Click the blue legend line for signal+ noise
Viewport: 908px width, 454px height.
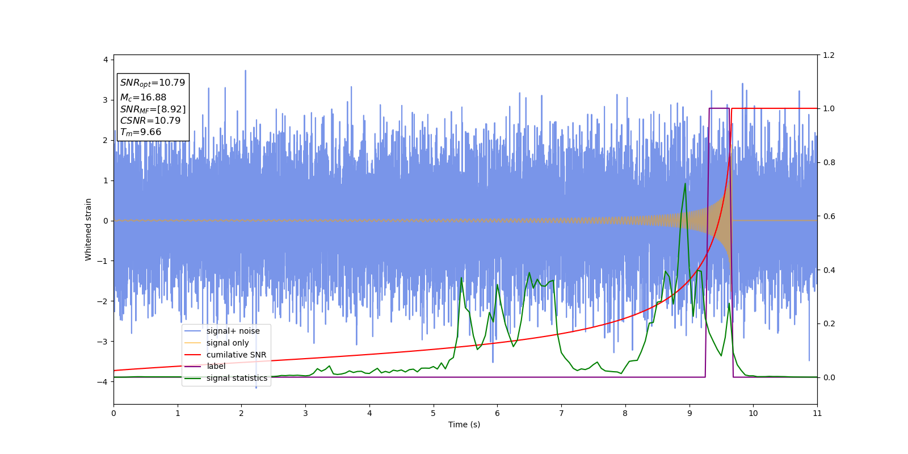193,331
